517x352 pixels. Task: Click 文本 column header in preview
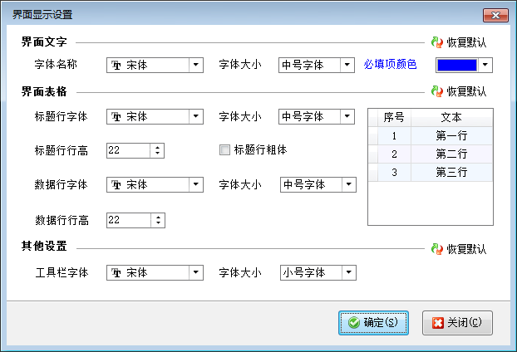click(x=451, y=117)
